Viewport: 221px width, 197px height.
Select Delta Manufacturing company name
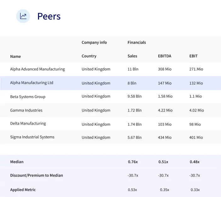click(28, 123)
